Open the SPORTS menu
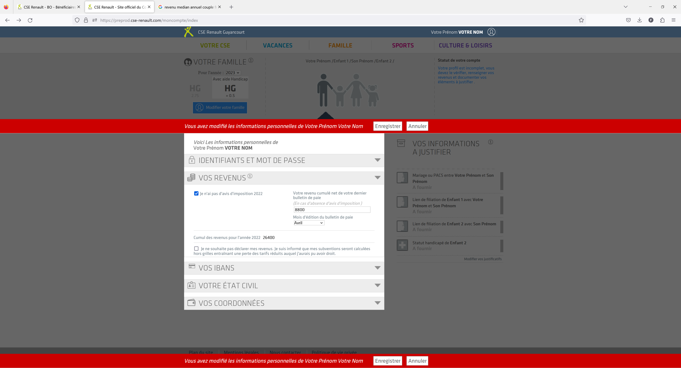Image resolution: width=681 pixels, height=368 pixels. point(403,45)
